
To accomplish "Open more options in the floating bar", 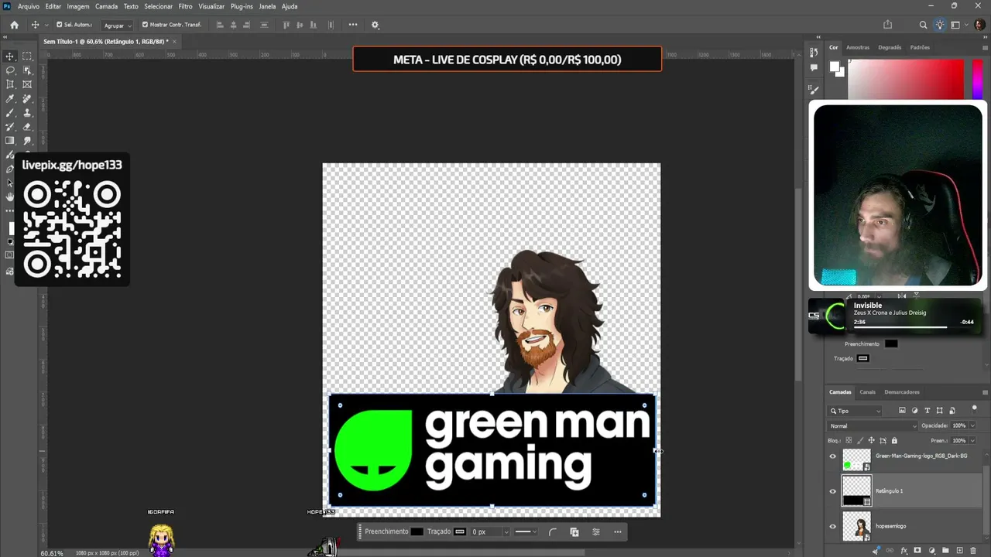I will (617, 532).
